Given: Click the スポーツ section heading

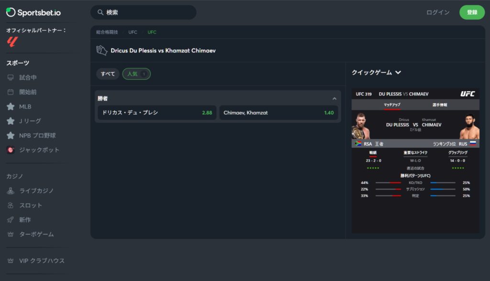Looking at the screenshot, I should coord(18,63).
